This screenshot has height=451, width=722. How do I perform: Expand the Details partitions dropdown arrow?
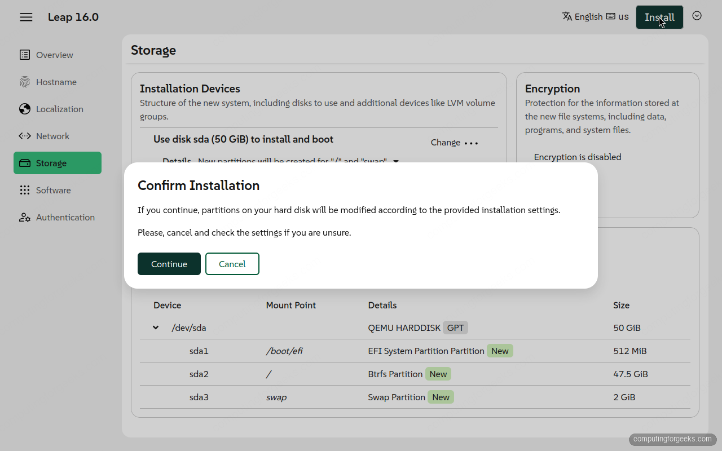(396, 161)
